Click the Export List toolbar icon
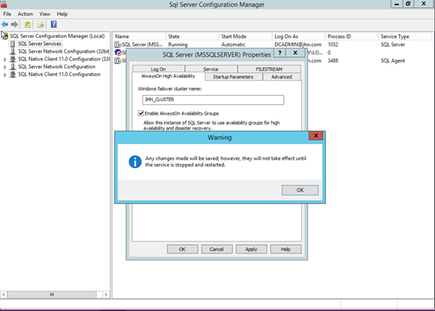 [41, 24]
